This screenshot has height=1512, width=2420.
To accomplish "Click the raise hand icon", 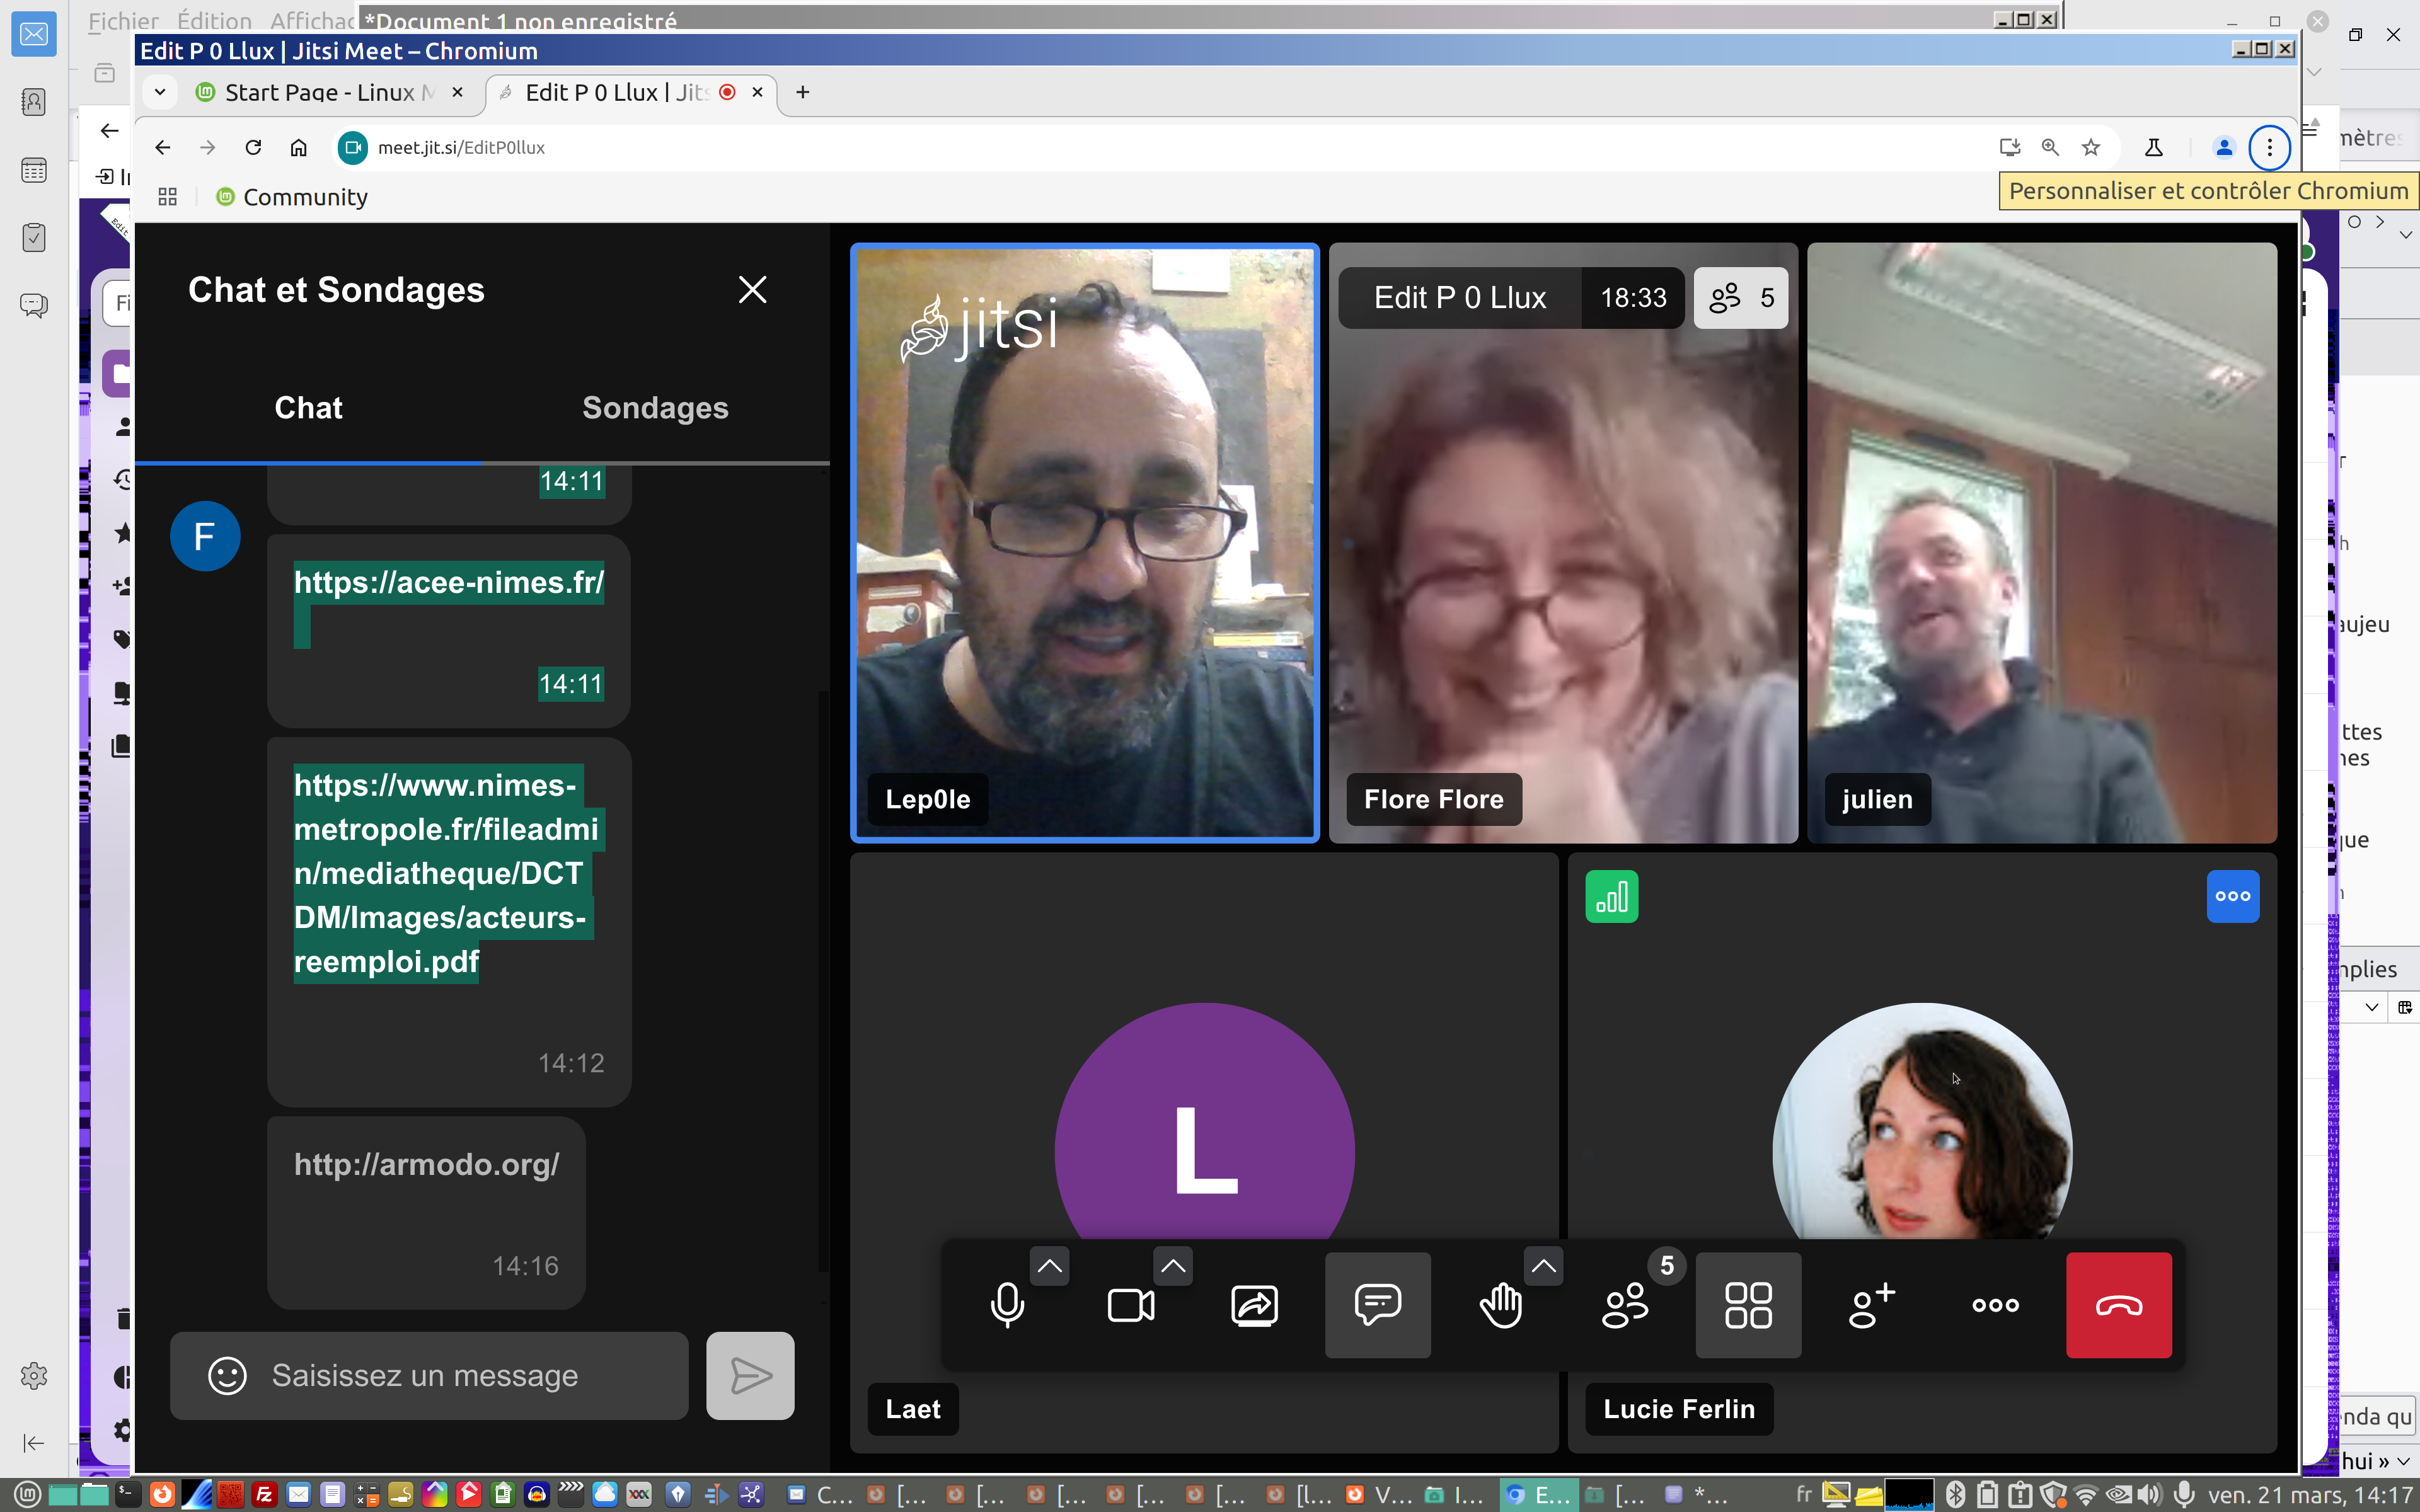I will click(1501, 1305).
